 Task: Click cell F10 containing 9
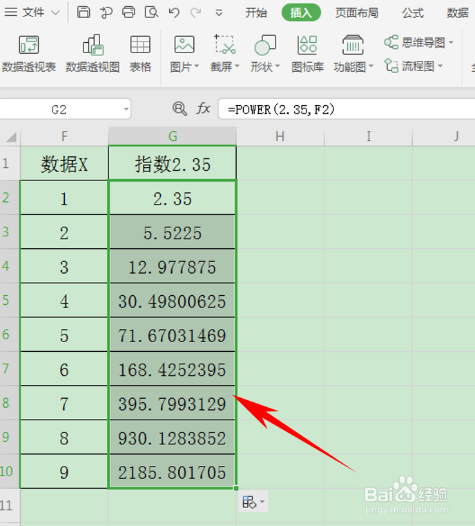64,471
